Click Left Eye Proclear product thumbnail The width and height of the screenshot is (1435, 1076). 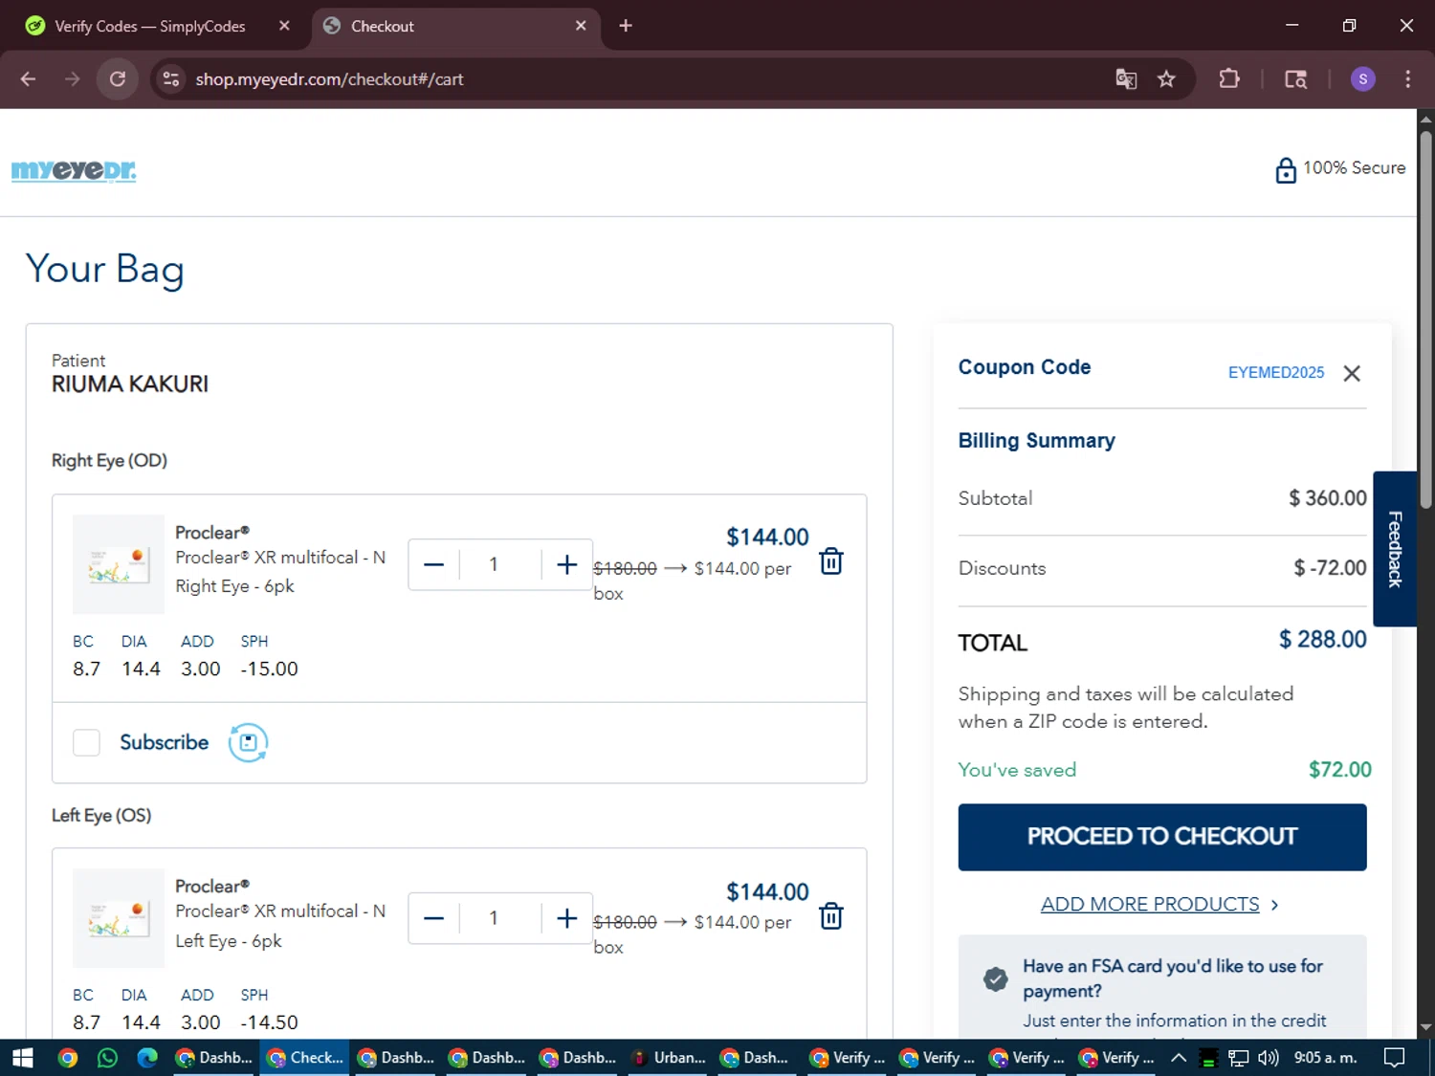119,918
